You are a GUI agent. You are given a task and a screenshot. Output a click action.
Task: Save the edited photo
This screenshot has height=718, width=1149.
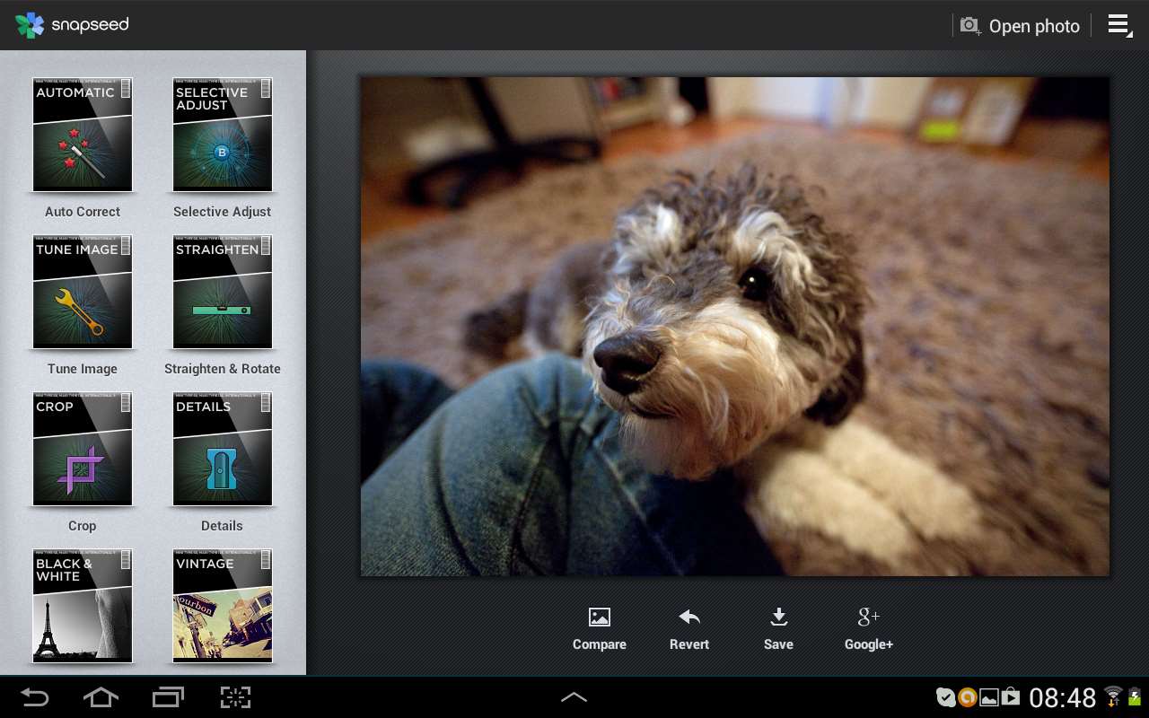[x=777, y=626]
